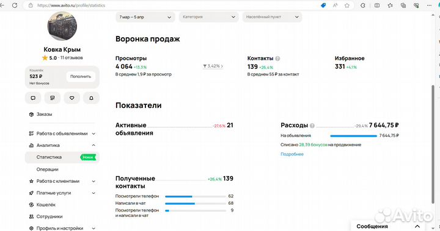Screen dimensions: 440x231
Task: Click the blue price tag shopping icon
Action: 323,5
